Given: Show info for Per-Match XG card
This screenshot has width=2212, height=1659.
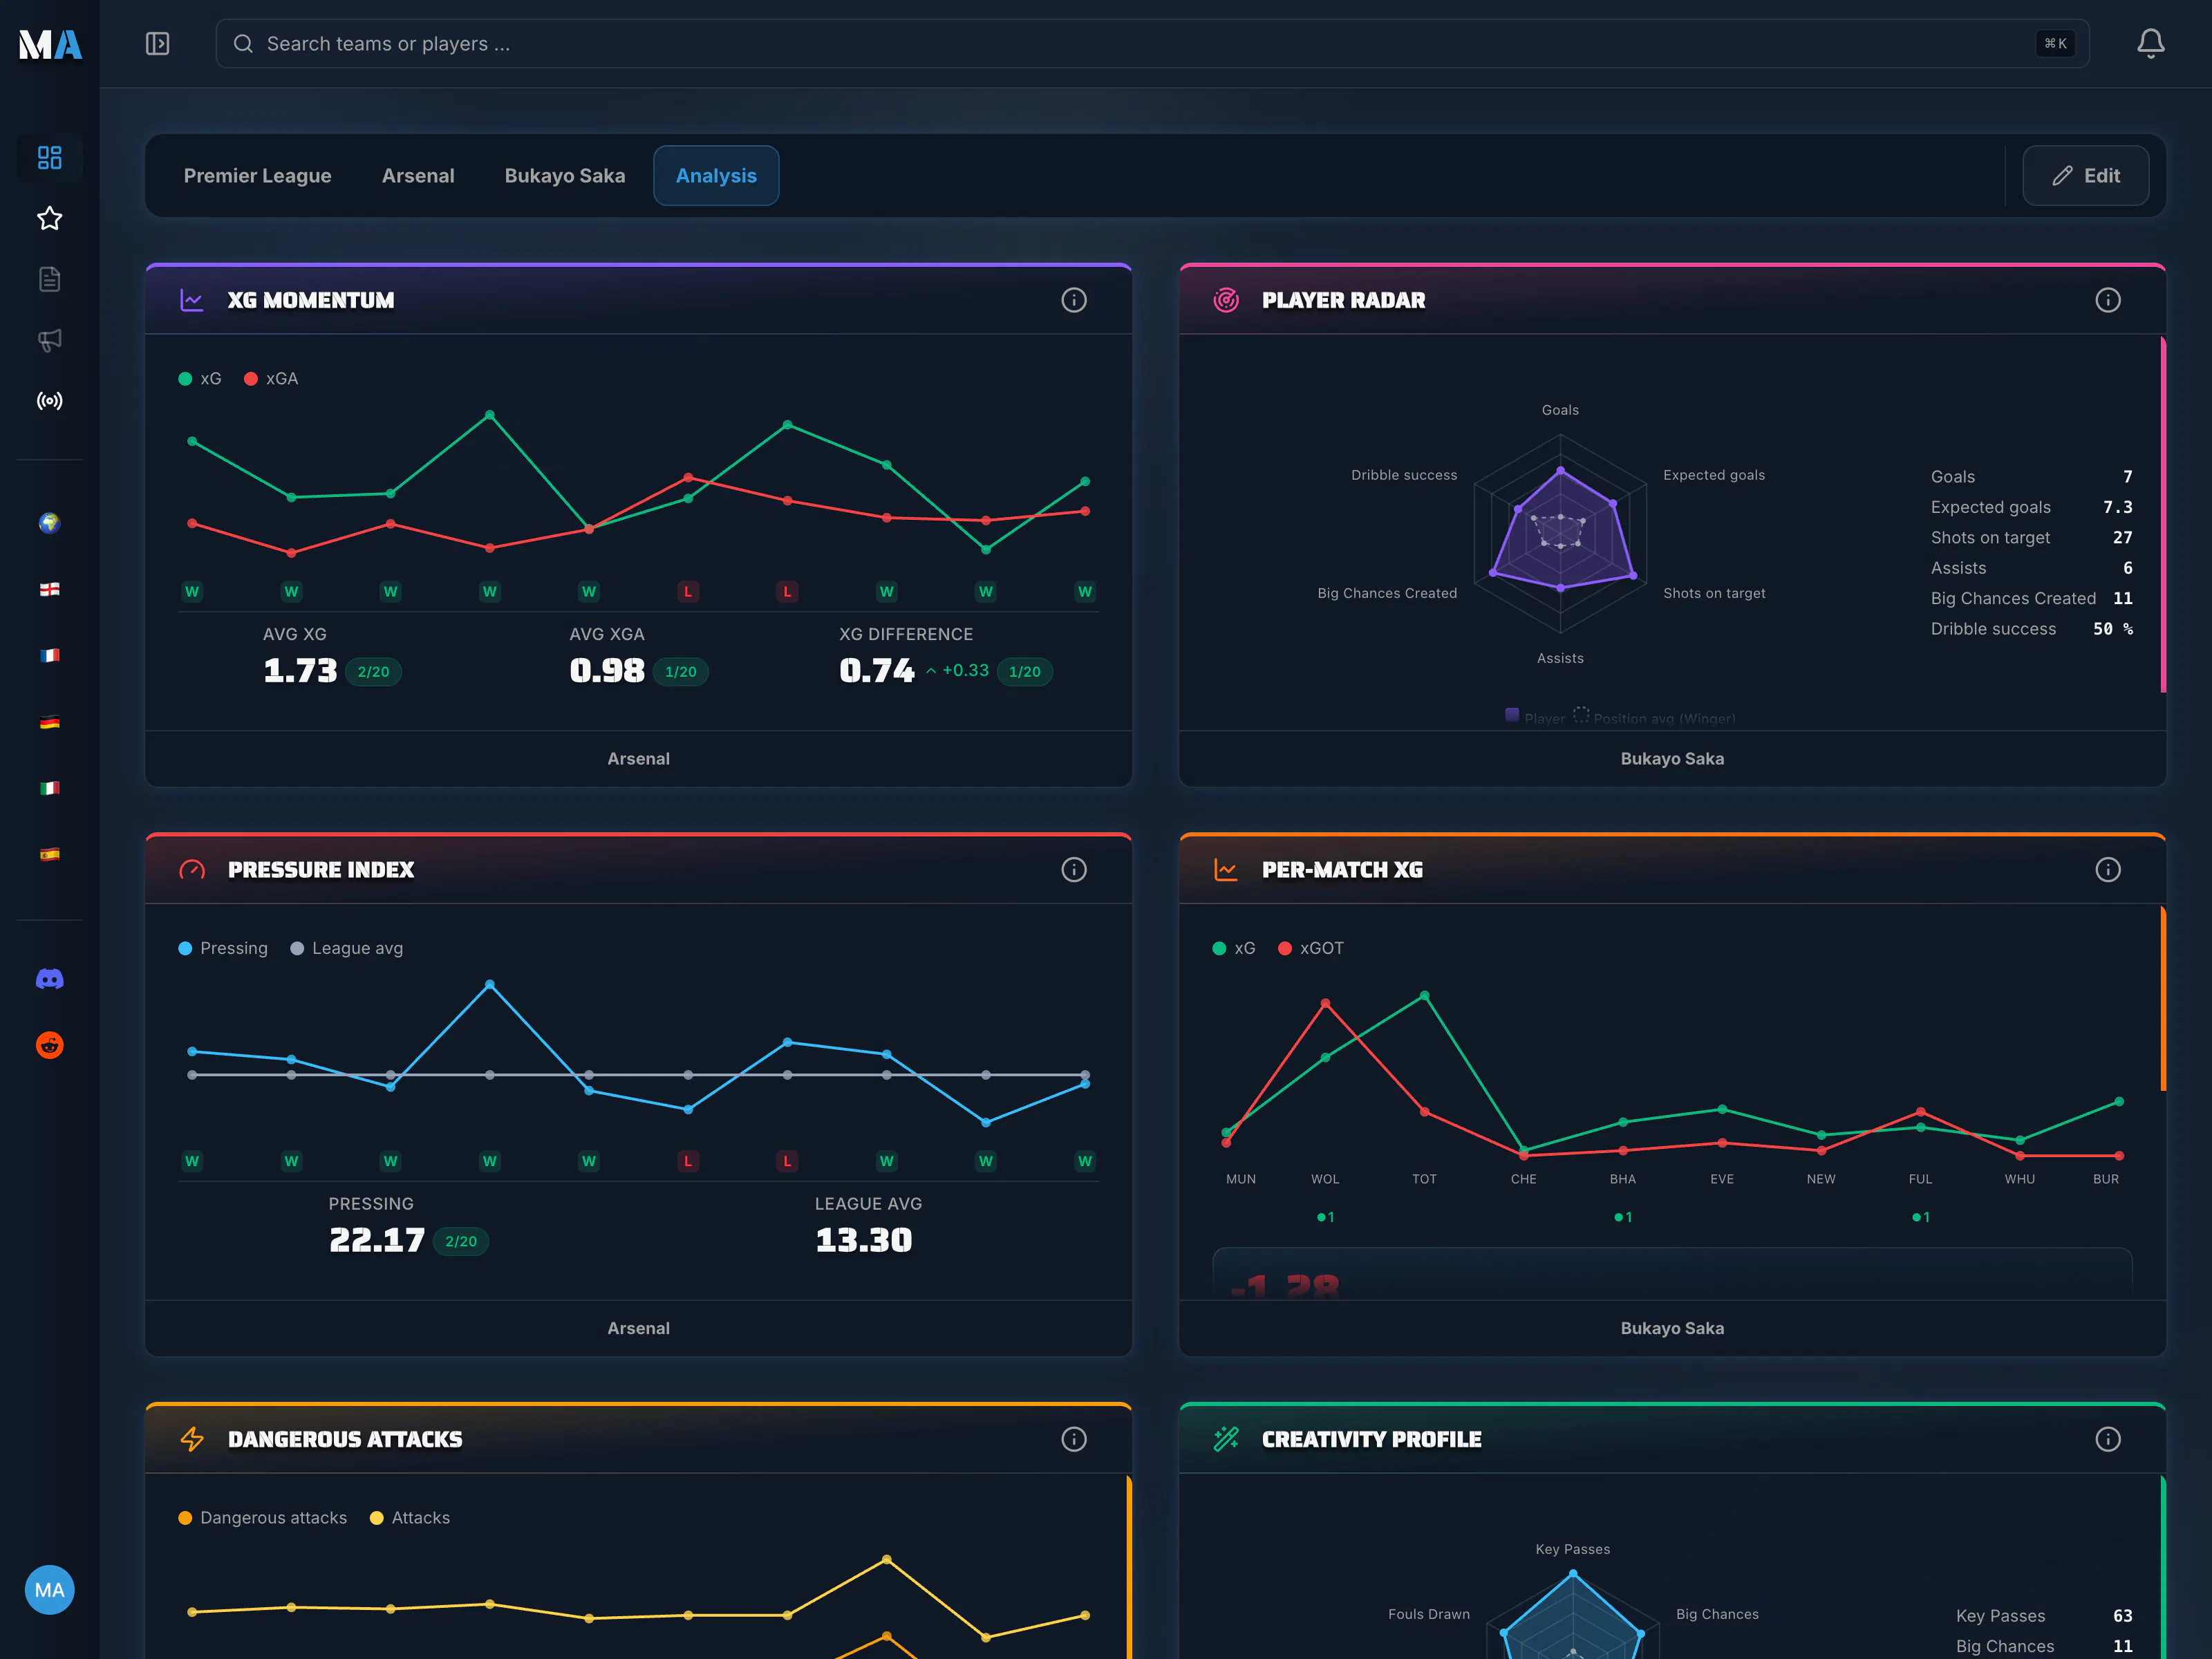Looking at the screenshot, I should click(2108, 870).
